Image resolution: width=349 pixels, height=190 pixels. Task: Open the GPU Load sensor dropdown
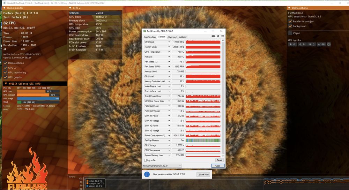tap(169, 76)
